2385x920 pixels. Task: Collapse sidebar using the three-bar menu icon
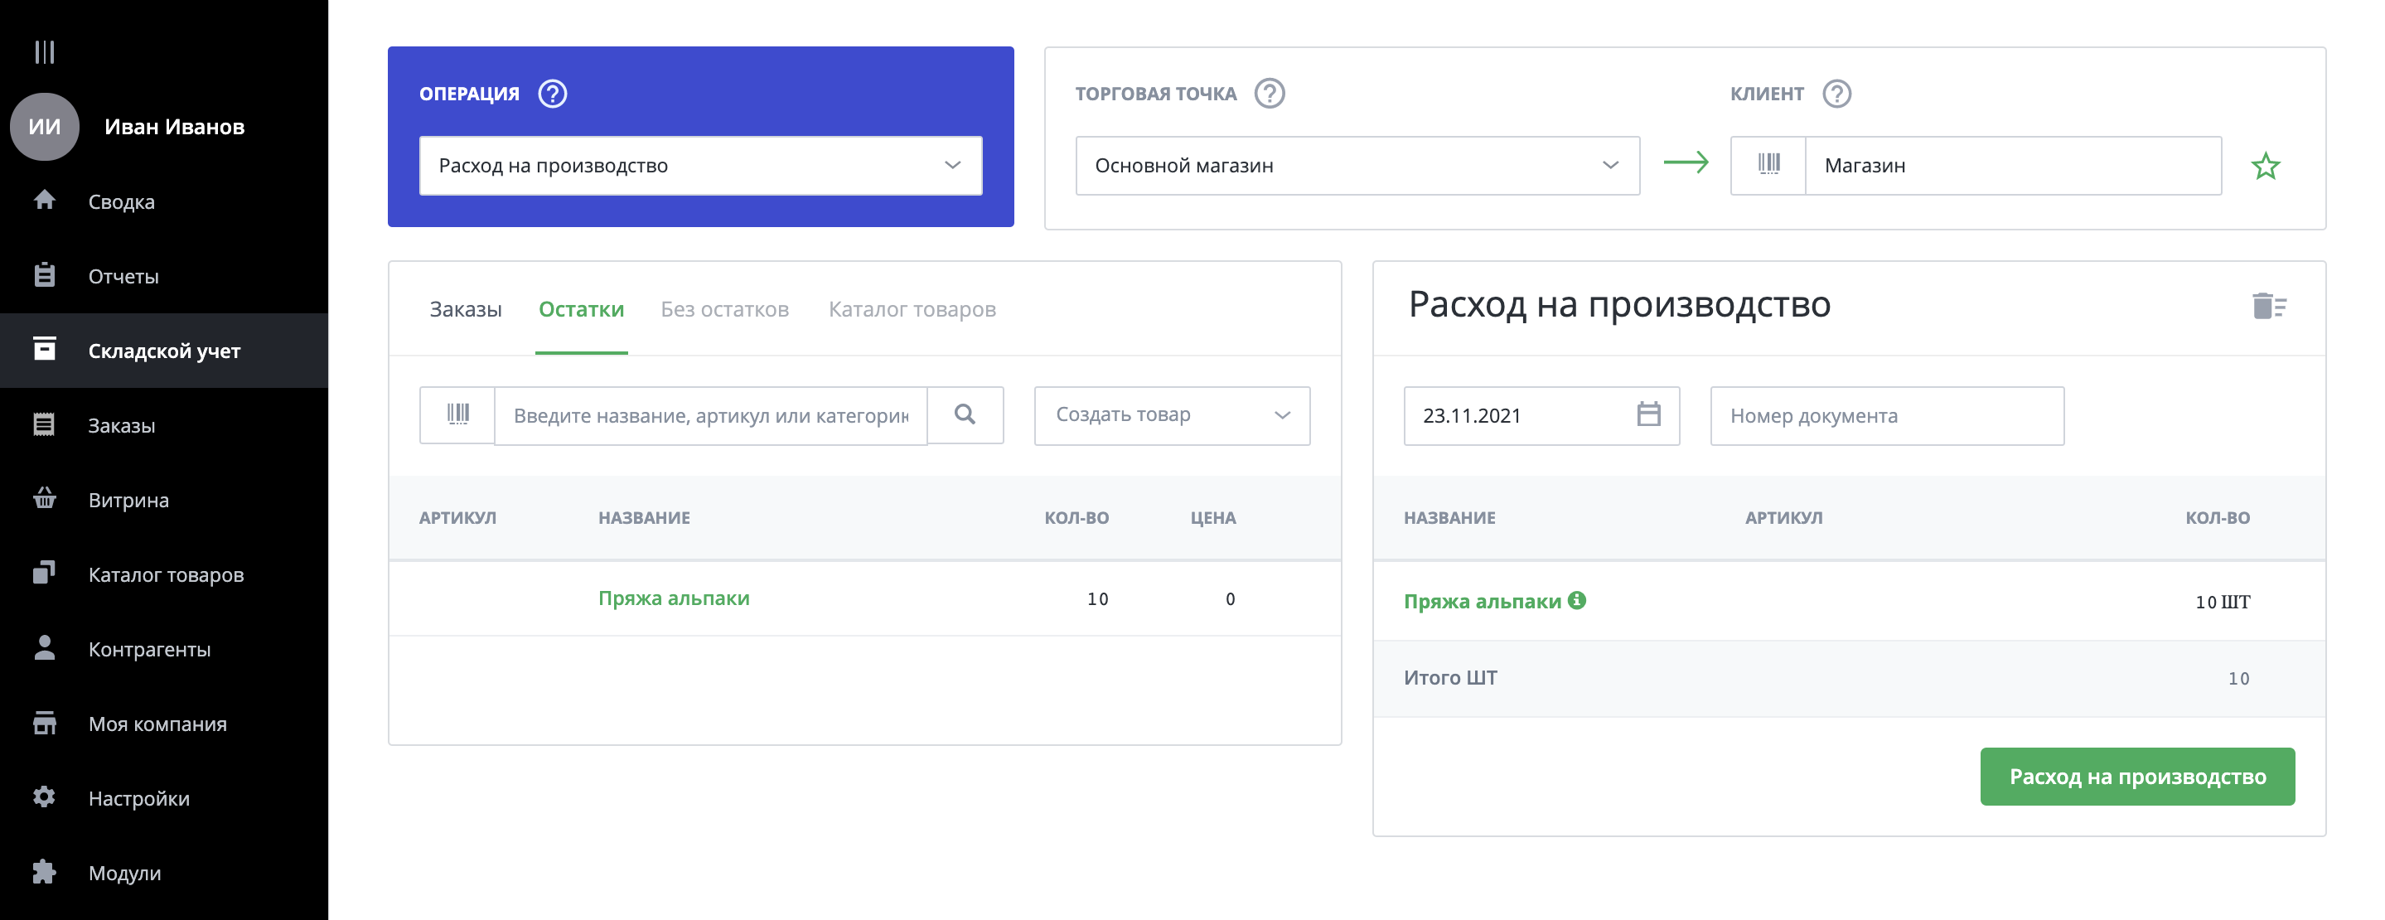coord(44,52)
